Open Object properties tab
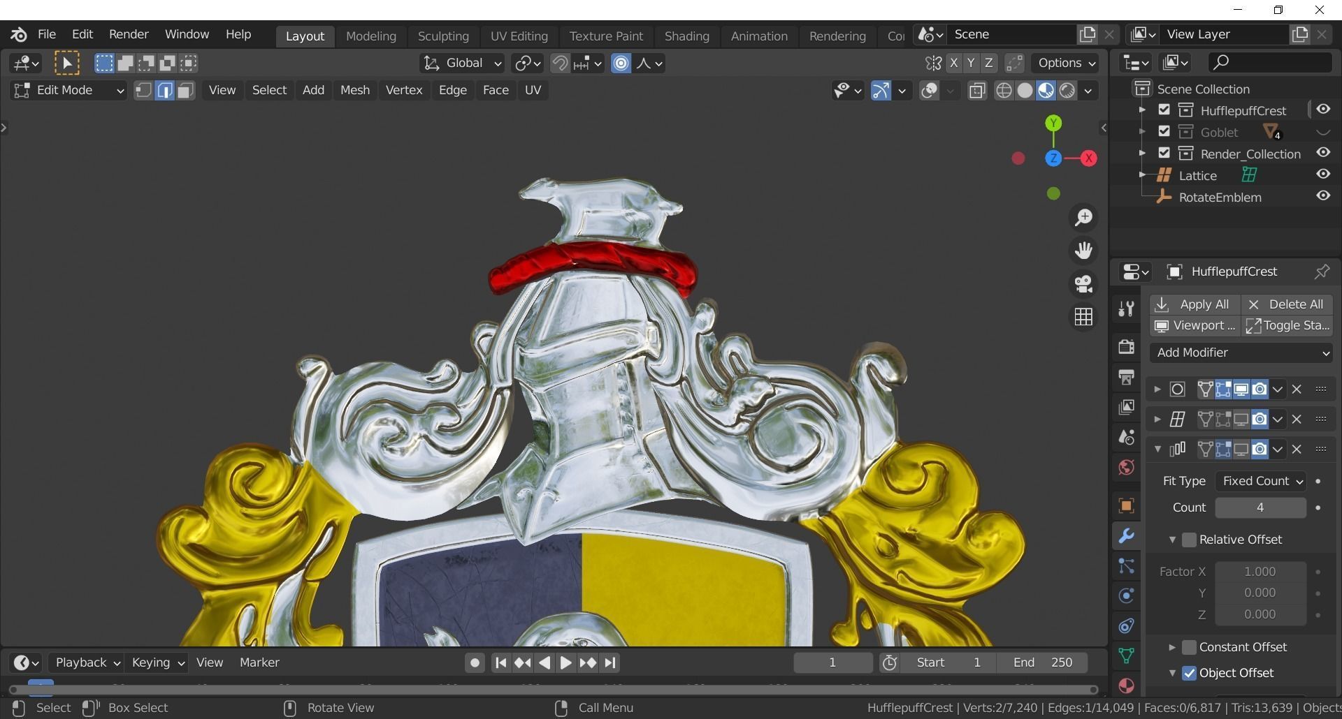The image size is (1342, 719). (1125, 505)
